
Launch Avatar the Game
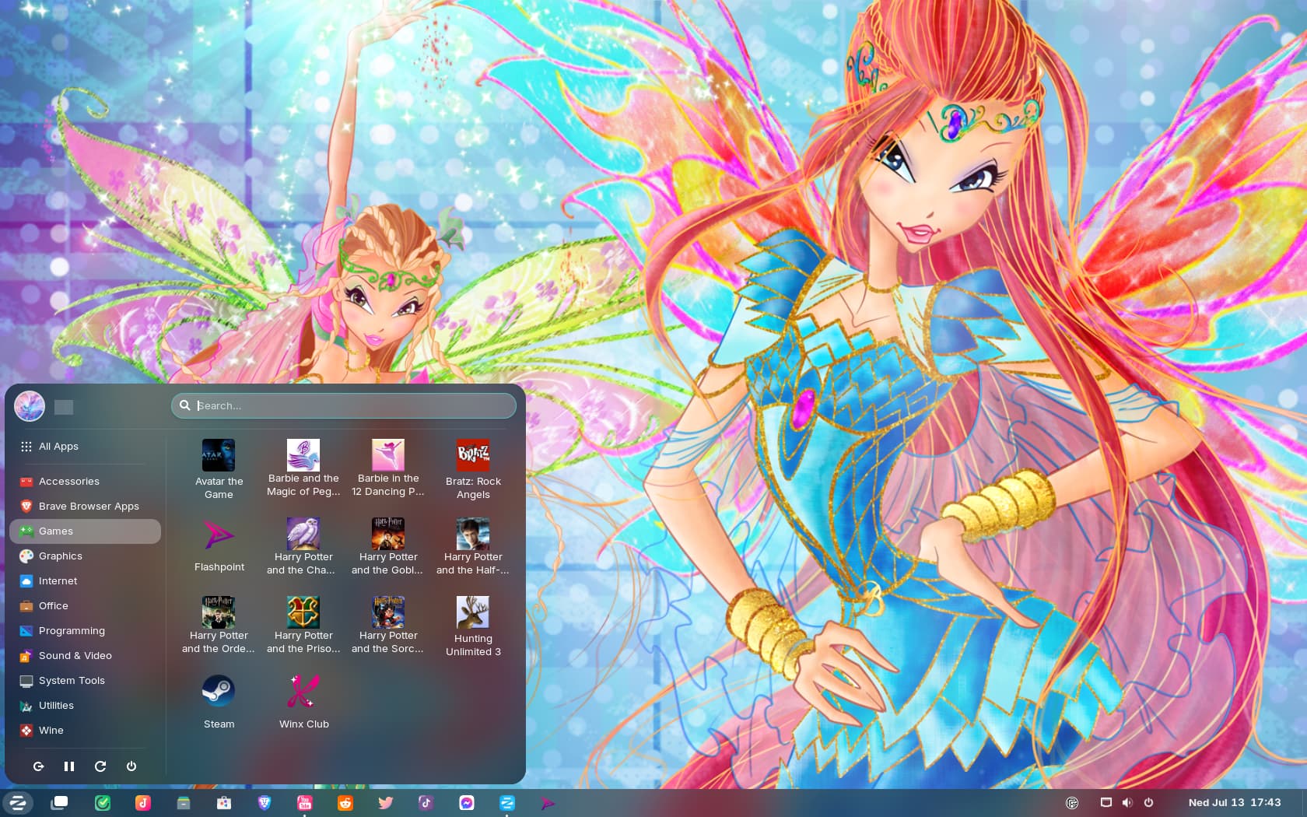pos(219,469)
